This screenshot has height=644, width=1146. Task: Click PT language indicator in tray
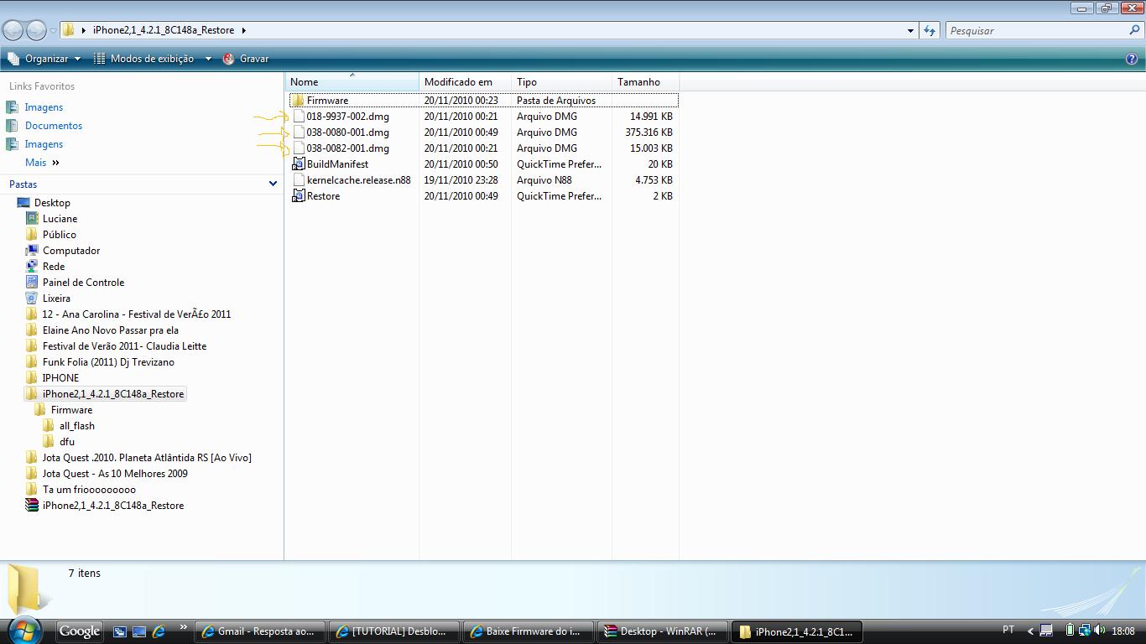tap(1008, 630)
